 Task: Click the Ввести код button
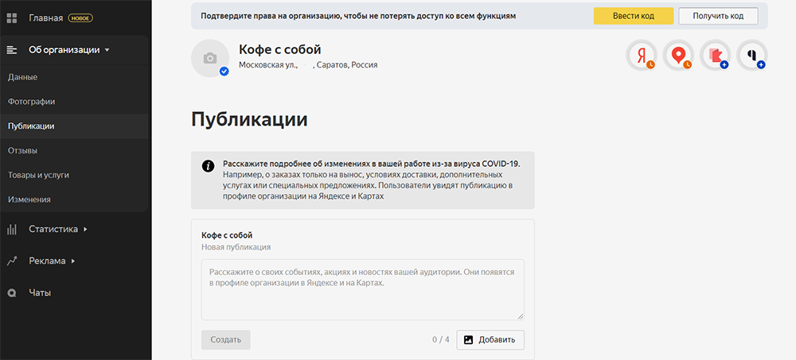coord(634,16)
